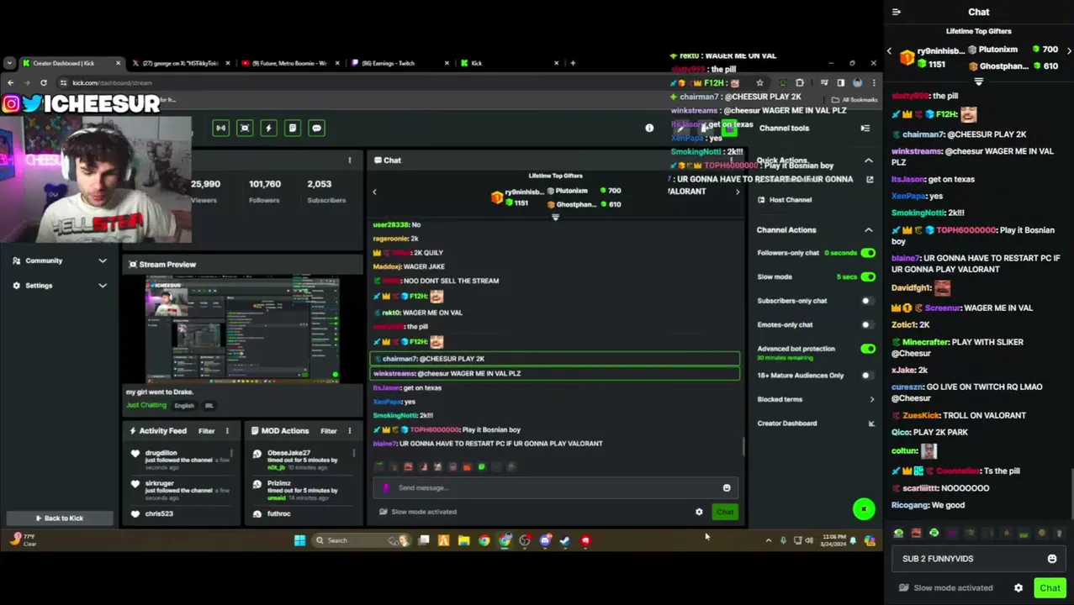Viewport: 1074px width, 605px height.
Task: Go back in browser history
Action: pyautogui.click(x=9, y=82)
